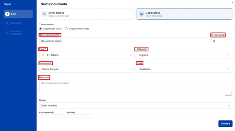Click the Modelo label
The image size is (235, 131).
pos(43,100)
